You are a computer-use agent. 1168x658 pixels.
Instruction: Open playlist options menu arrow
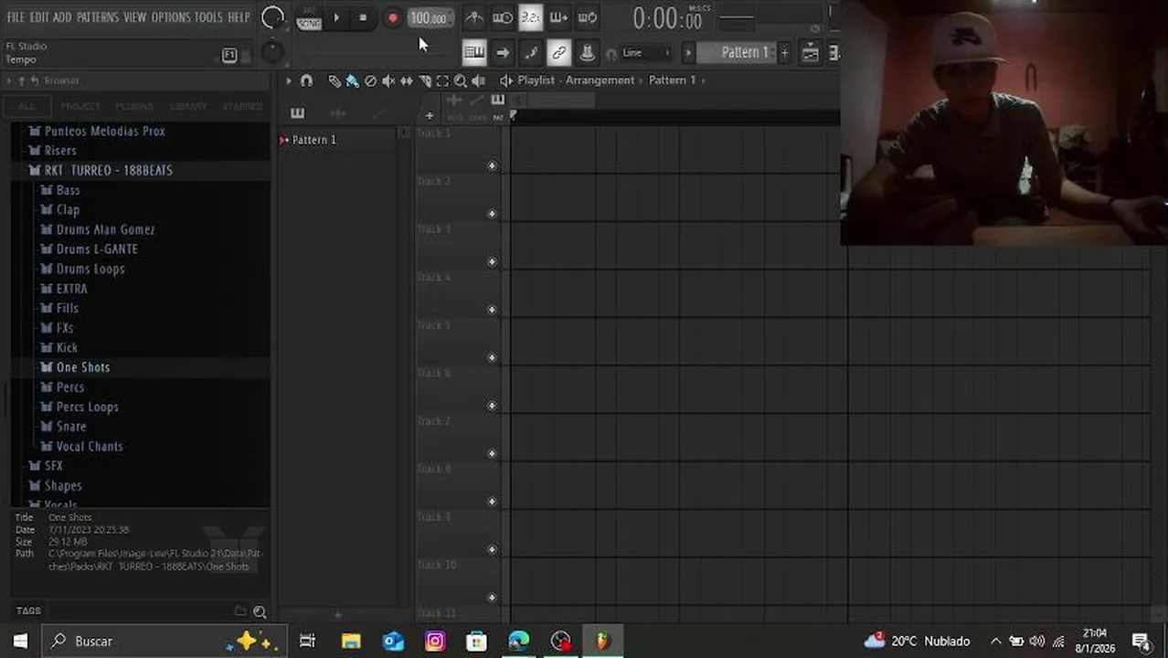(x=289, y=80)
